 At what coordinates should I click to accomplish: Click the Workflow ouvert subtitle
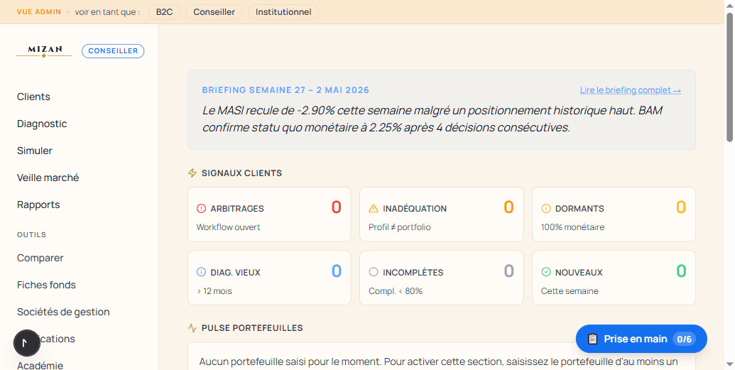click(x=228, y=227)
